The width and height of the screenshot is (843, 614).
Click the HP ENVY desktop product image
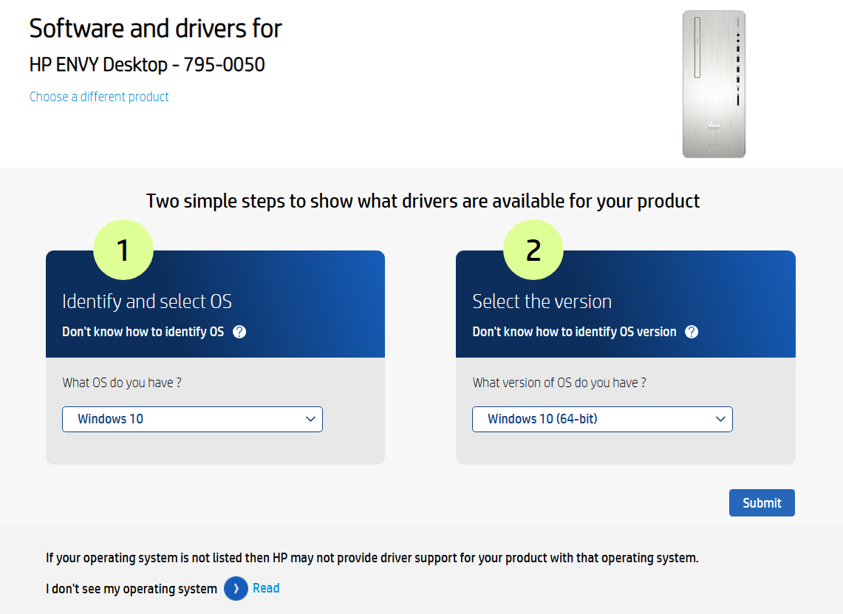click(x=714, y=83)
